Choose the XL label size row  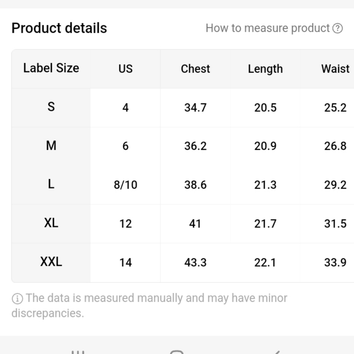(x=183, y=224)
